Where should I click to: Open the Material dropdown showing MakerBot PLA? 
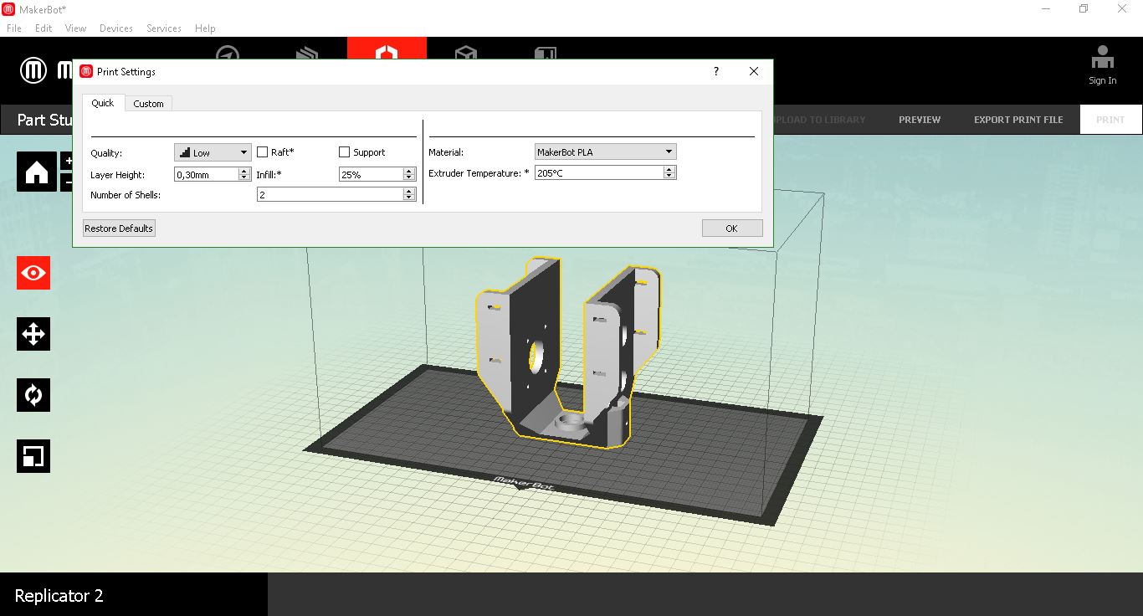click(606, 151)
